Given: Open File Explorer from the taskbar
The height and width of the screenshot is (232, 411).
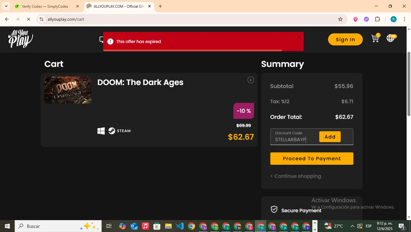Looking at the screenshot, I should [168, 226].
